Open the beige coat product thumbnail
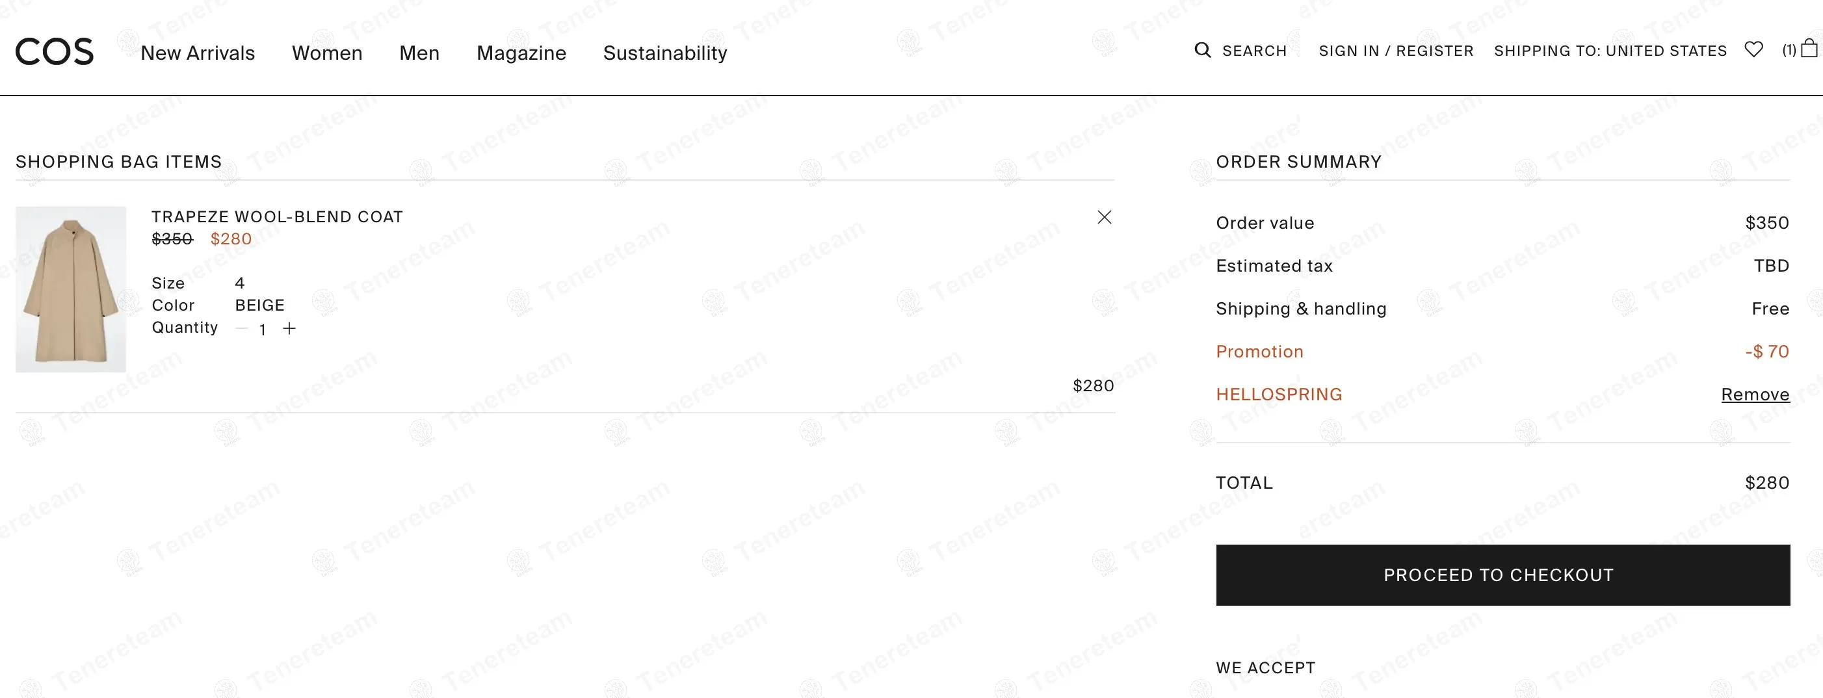Viewport: 1823px width, 698px height. pos(71,289)
